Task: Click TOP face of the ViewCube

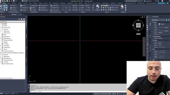Action: [138, 25]
